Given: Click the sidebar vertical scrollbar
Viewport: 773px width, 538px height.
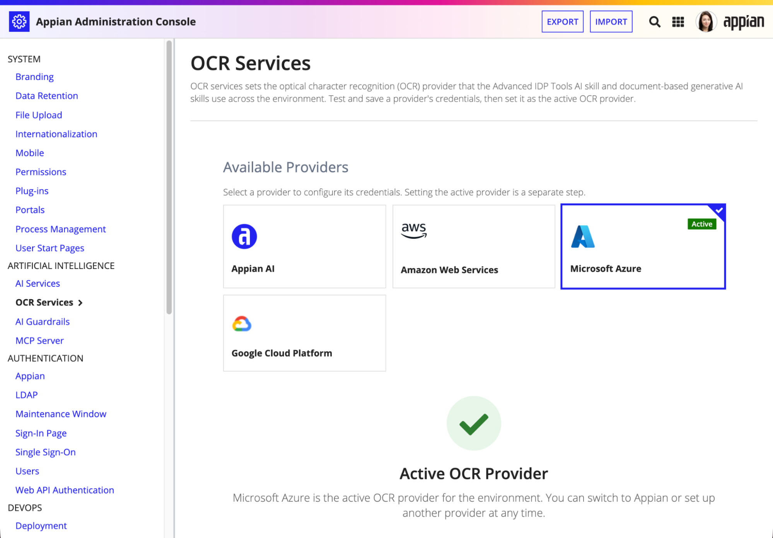Looking at the screenshot, I should 169,178.
